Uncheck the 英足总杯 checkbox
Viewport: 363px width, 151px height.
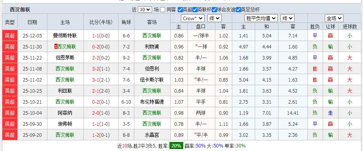click(x=238, y=10)
